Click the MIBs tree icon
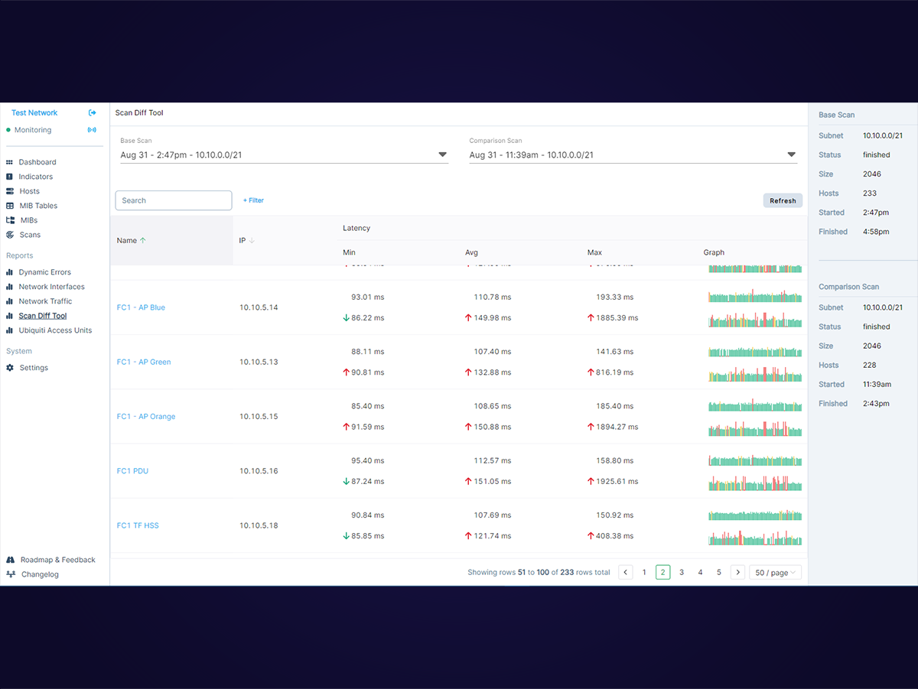Viewport: 918px width, 689px height. click(x=10, y=220)
